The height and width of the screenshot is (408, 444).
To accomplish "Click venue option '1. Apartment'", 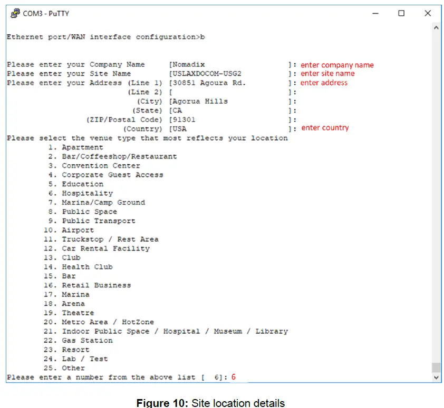I will point(75,147).
